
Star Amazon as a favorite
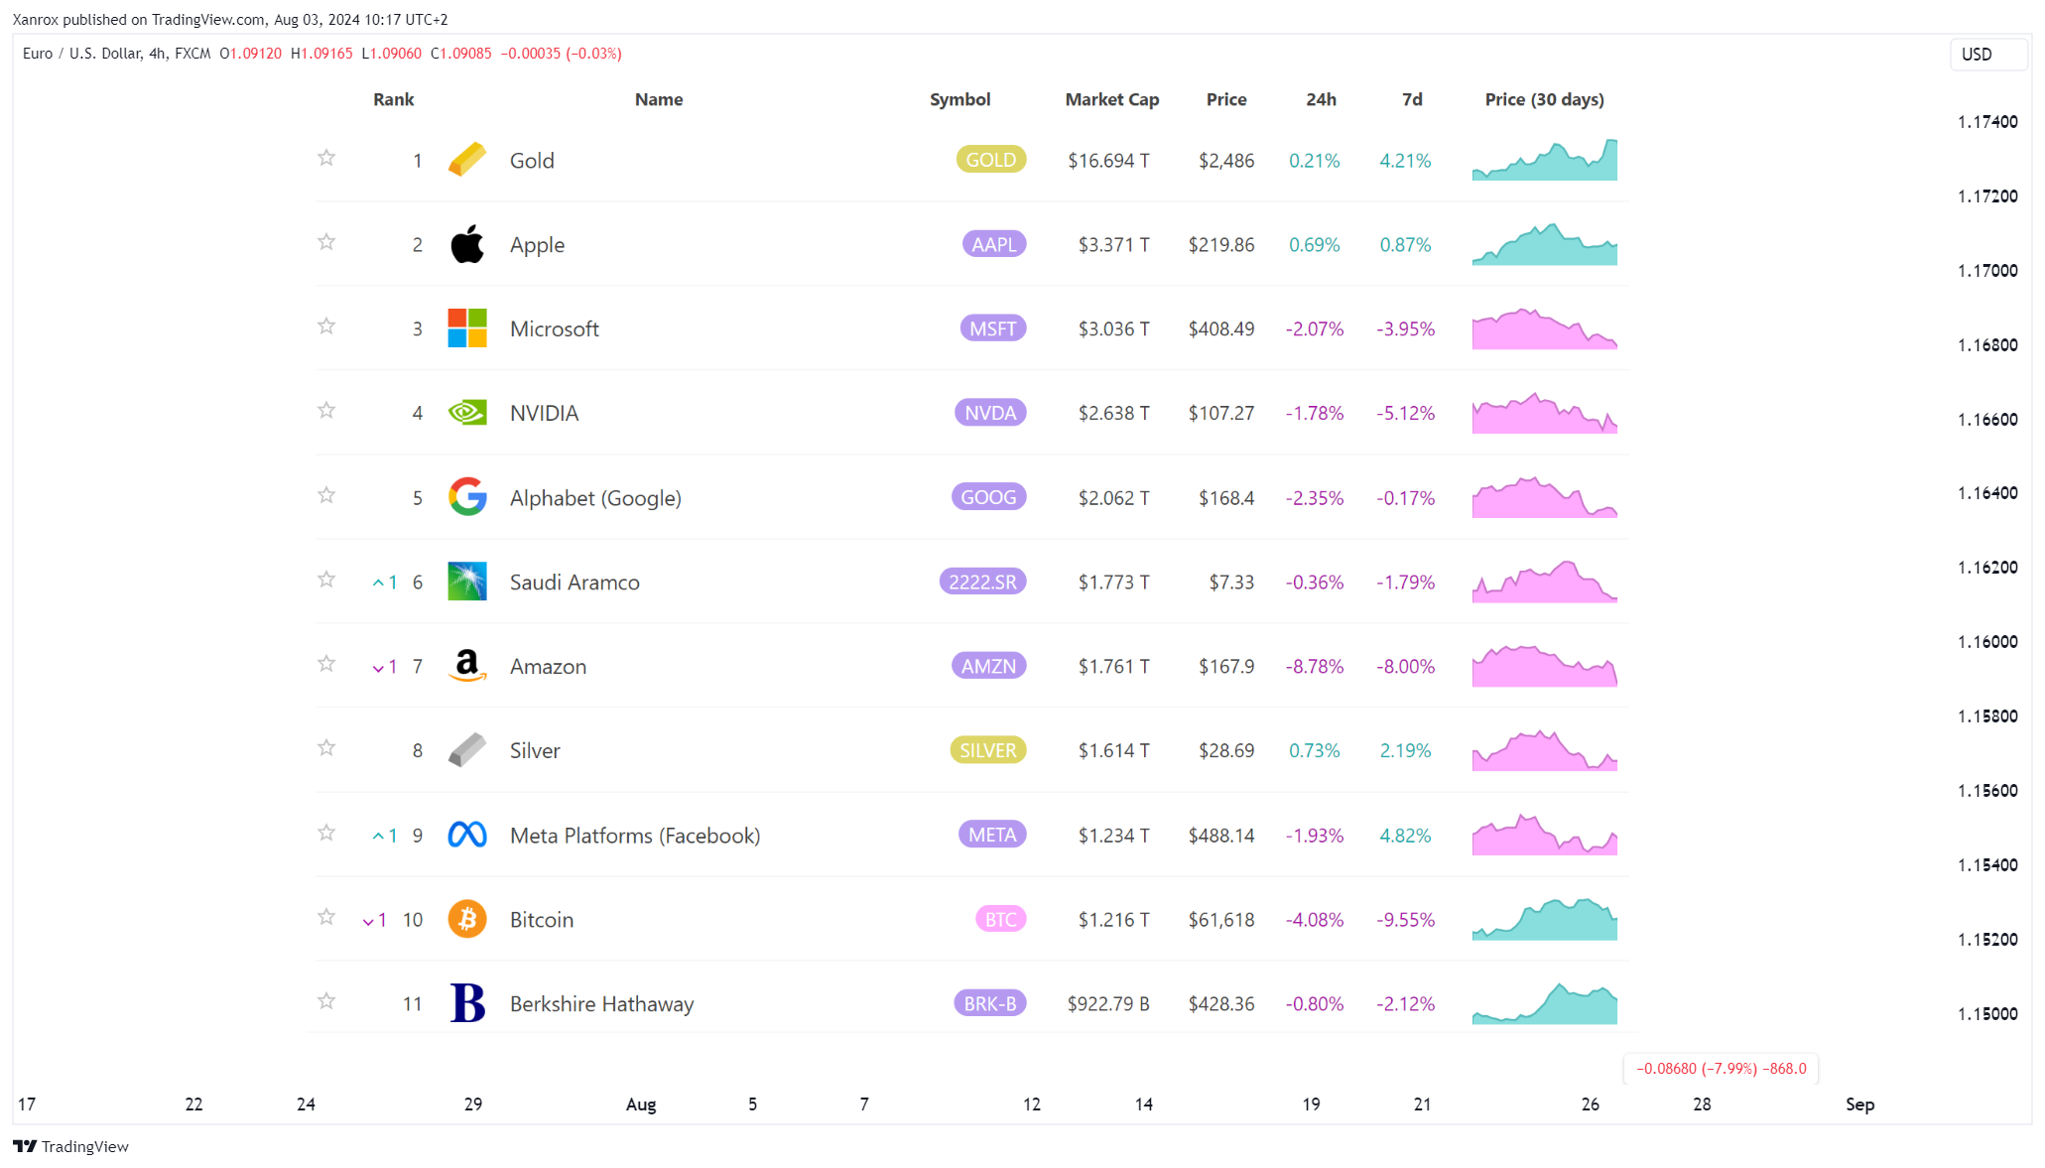[326, 664]
